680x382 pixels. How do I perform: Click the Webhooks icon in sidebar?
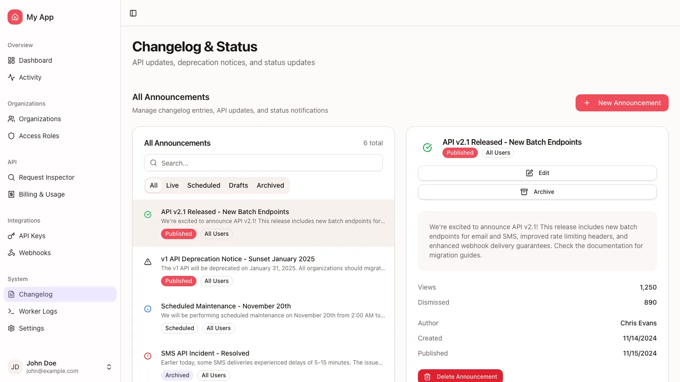[11, 253]
